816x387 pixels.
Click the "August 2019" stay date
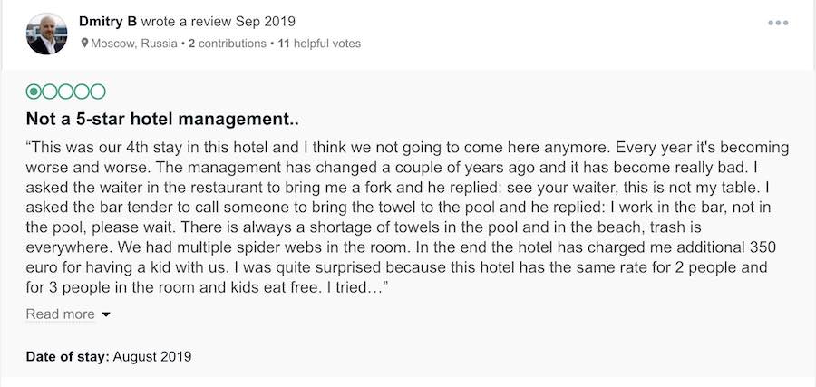tap(152, 356)
